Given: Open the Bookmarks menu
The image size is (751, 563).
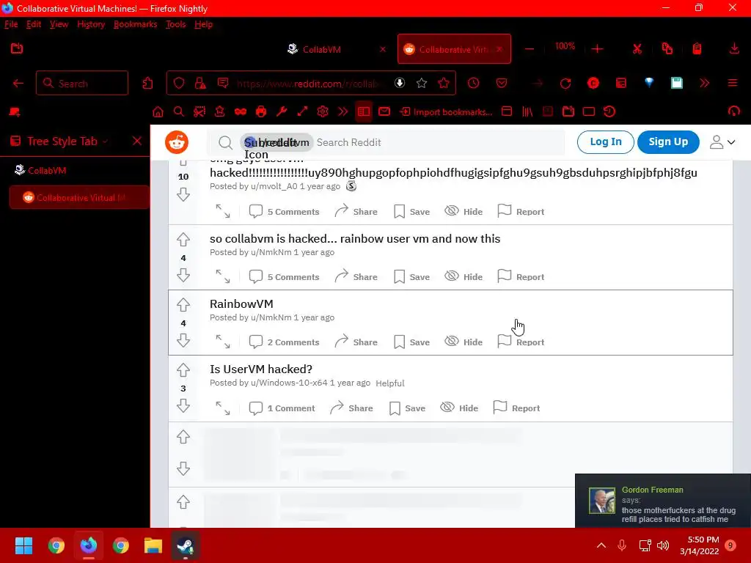Looking at the screenshot, I should (x=135, y=24).
